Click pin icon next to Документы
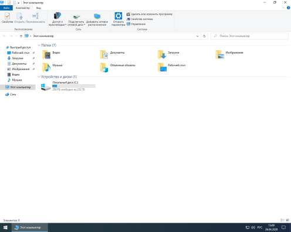 point(33,64)
